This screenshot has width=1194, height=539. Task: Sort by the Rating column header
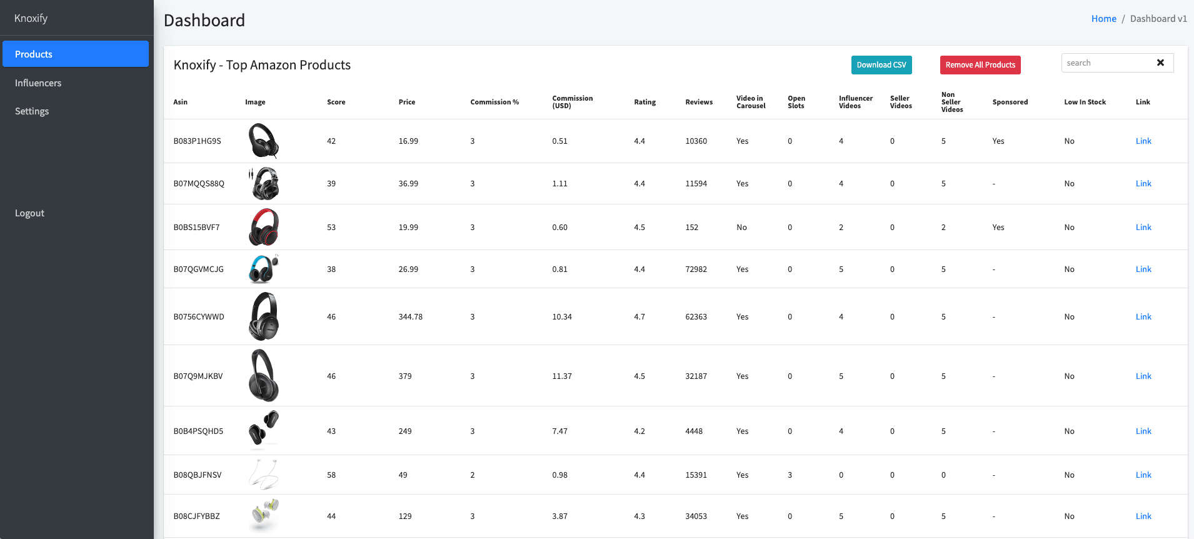pyautogui.click(x=645, y=102)
